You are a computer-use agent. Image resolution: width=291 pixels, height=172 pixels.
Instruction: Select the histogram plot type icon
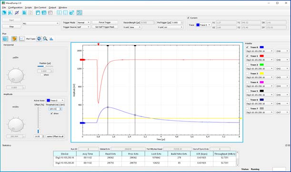[x=51, y=38]
